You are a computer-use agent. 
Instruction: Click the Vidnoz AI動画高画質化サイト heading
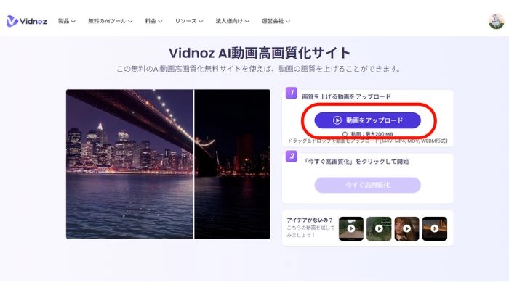(260, 53)
